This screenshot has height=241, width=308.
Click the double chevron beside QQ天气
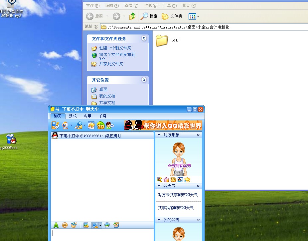coord(198,186)
